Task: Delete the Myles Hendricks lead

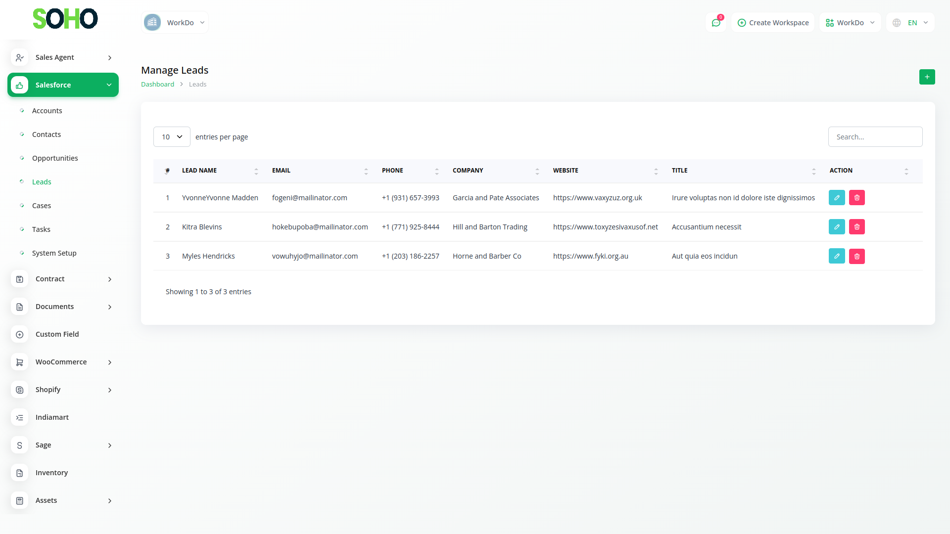Action: pyautogui.click(x=857, y=256)
